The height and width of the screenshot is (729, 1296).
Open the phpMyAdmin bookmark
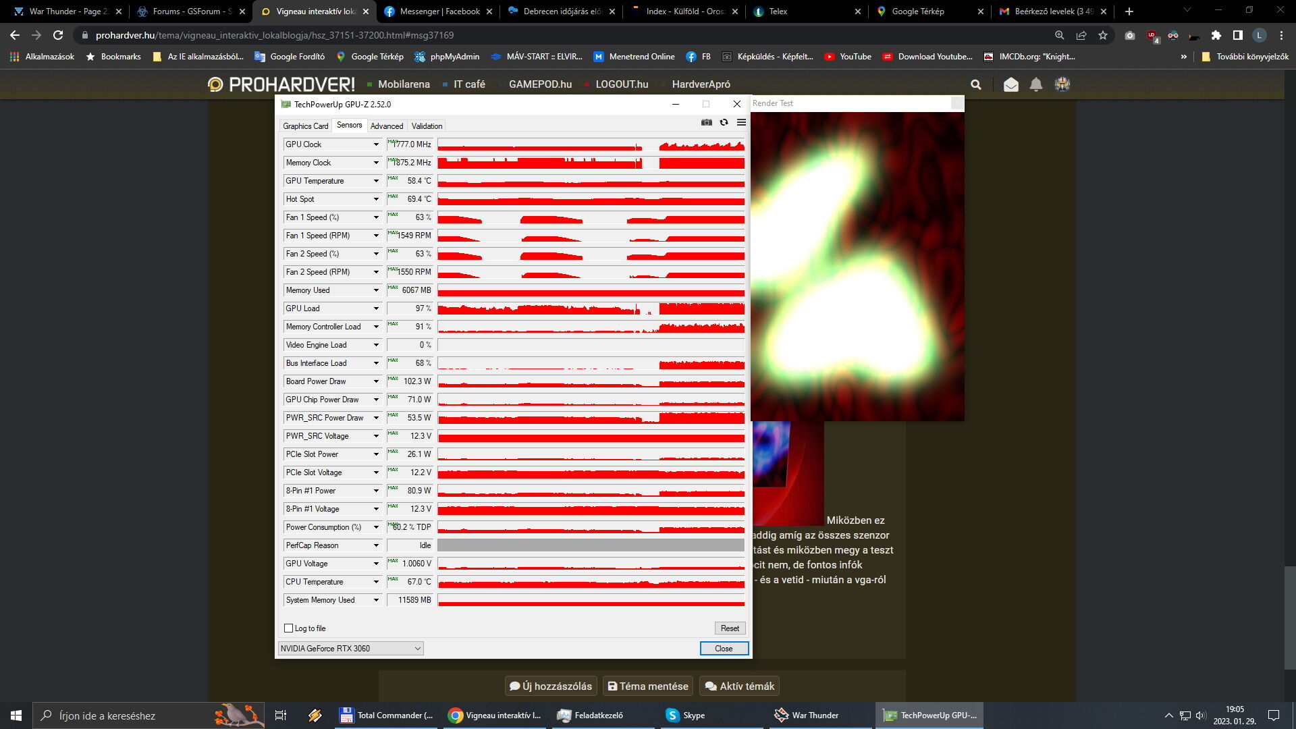[447, 57]
